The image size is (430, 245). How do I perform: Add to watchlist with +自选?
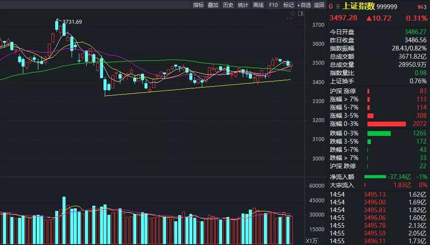coord(304,5)
